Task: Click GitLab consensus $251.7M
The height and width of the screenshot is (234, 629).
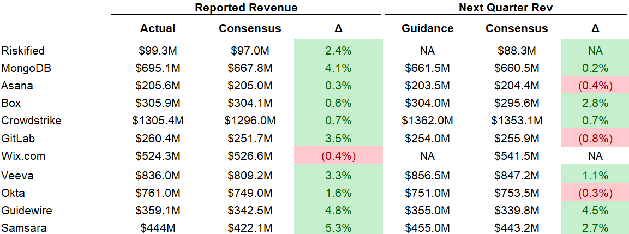Action: coord(250,138)
